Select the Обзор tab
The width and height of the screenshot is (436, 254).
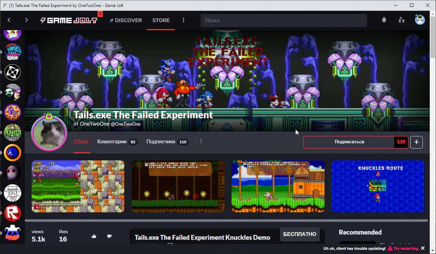(x=81, y=141)
